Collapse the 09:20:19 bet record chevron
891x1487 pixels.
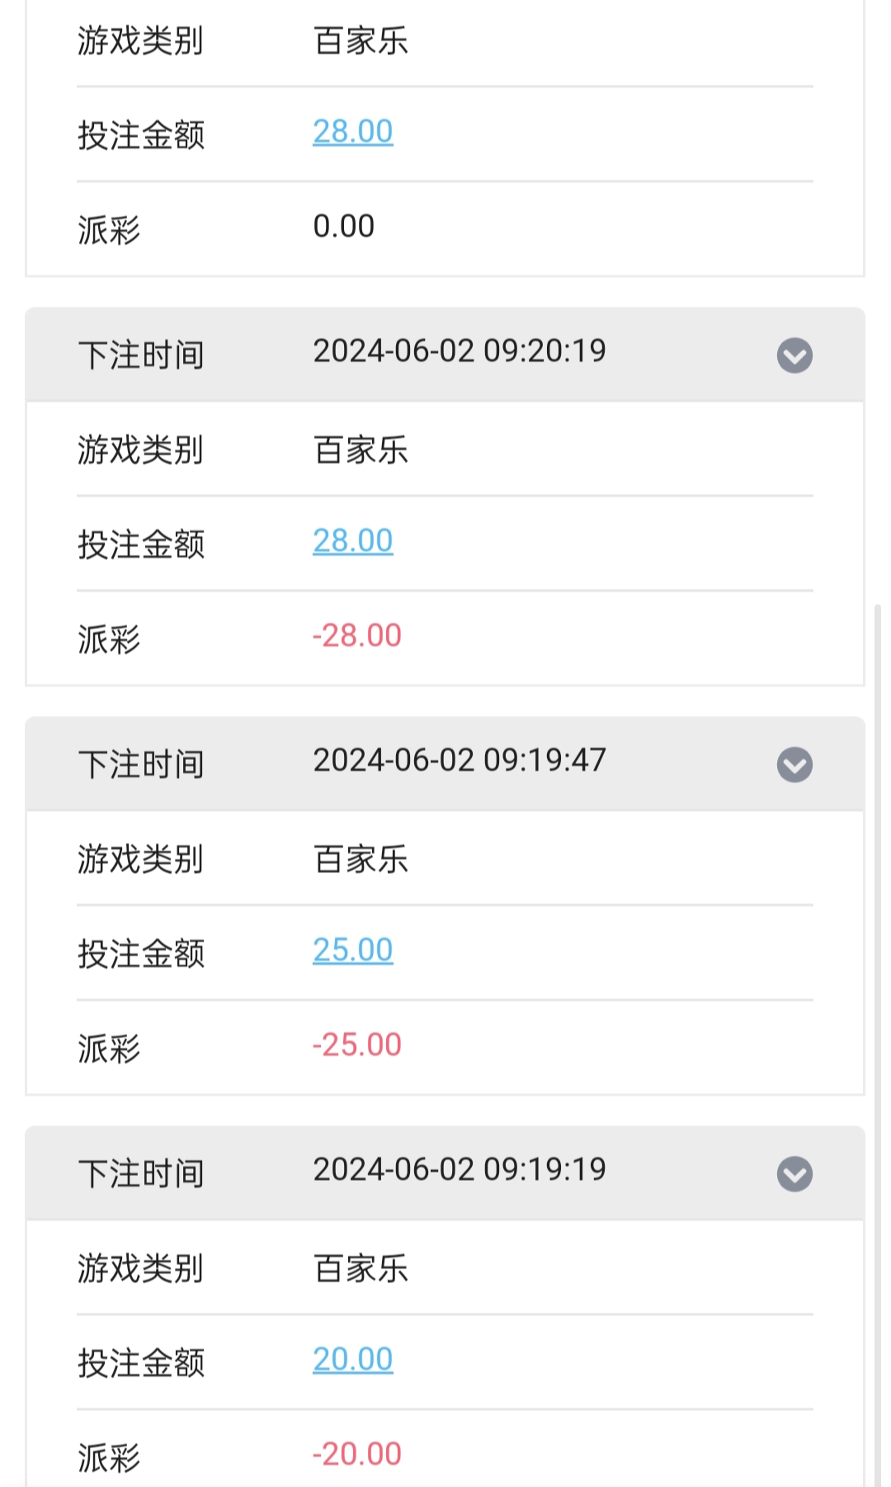[x=794, y=356]
